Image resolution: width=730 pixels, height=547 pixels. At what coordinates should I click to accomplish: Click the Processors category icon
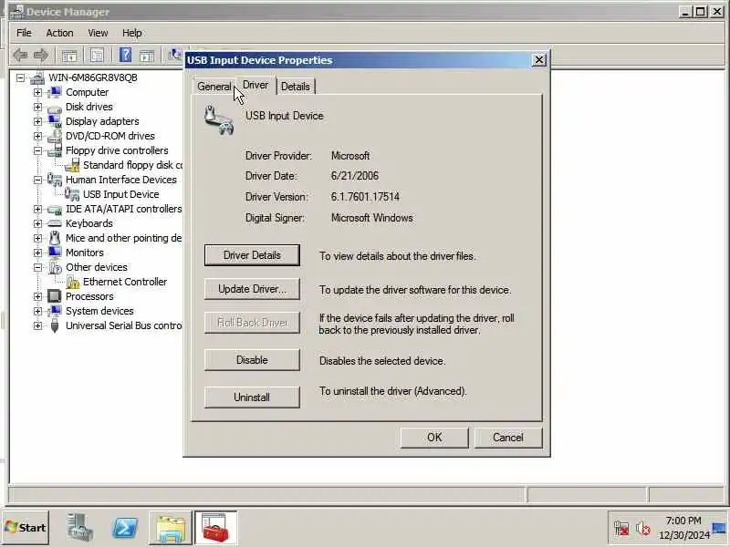pyautogui.click(x=55, y=296)
